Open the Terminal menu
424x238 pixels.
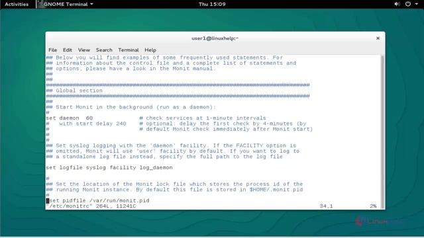(x=128, y=50)
